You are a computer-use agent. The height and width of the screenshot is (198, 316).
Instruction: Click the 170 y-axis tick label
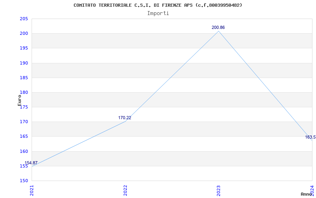tap(24, 122)
